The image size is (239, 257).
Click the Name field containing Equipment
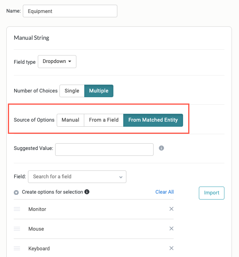[x=70, y=11]
